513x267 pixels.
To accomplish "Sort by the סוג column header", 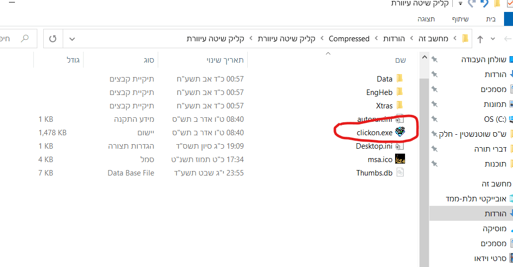I will point(149,60).
